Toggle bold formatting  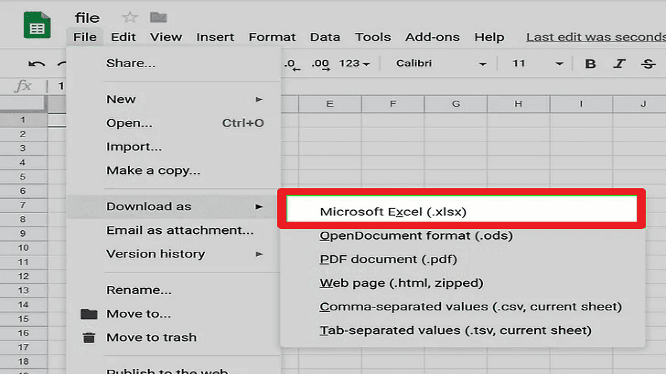(x=590, y=64)
